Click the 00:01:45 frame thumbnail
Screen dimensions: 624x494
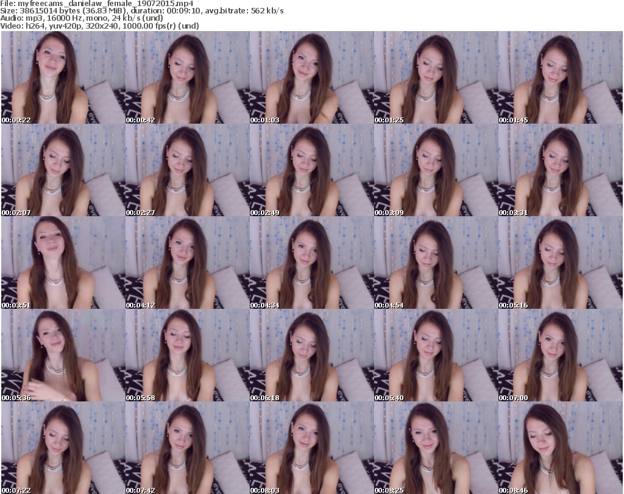pyautogui.click(x=561, y=77)
